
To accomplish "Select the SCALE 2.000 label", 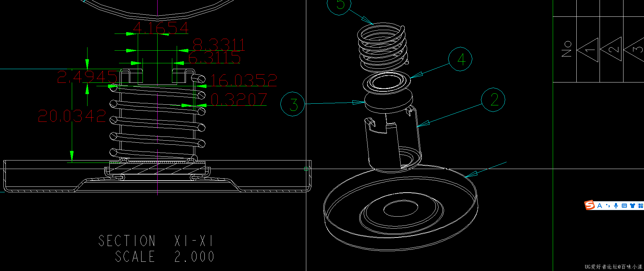I will tap(164, 256).
